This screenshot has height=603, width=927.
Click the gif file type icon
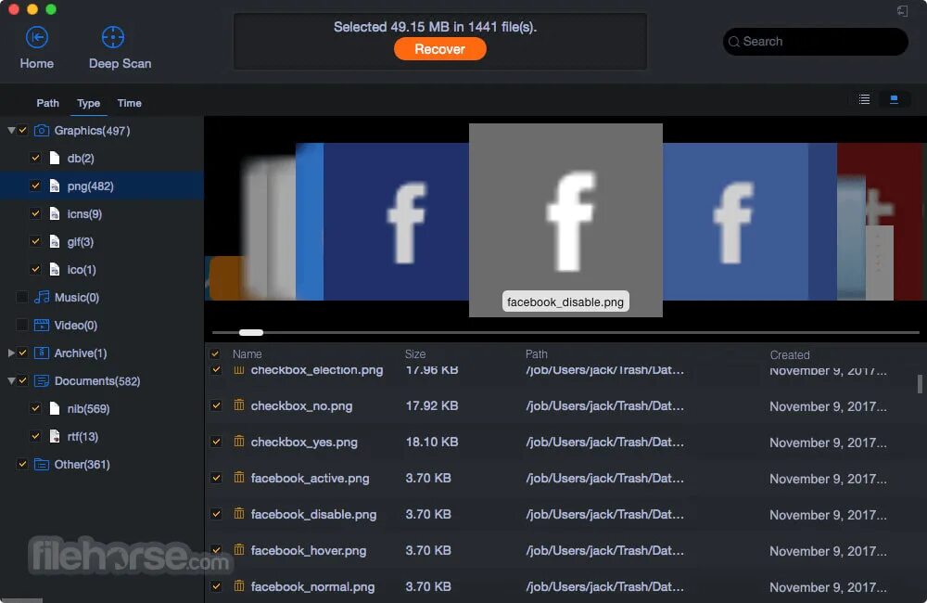[x=55, y=241]
